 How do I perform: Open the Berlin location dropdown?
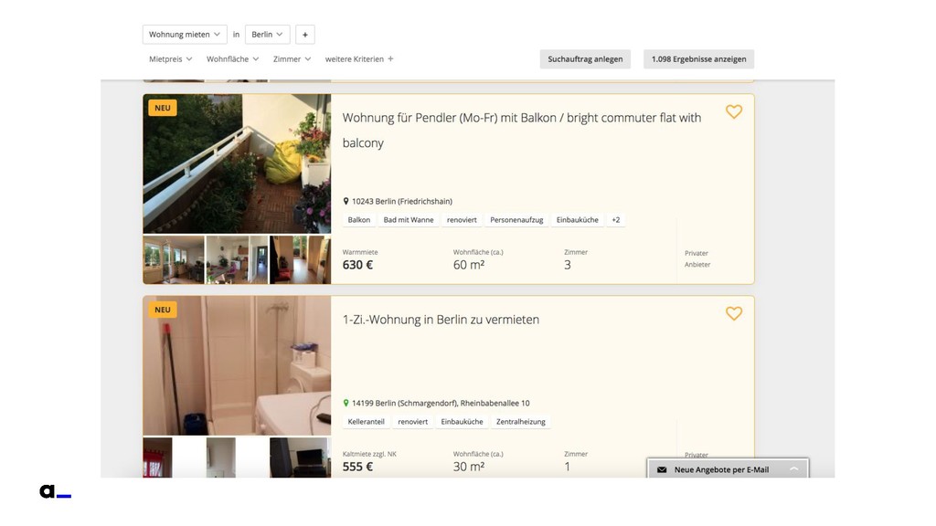(268, 35)
